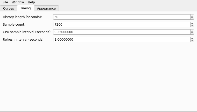This screenshot has width=197, height=112.
Task: Click the 'Sample count:' label
Action: tap(14, 25)
